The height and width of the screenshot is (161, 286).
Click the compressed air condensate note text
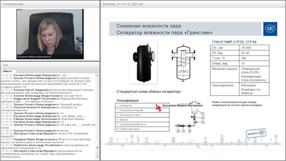237,103
